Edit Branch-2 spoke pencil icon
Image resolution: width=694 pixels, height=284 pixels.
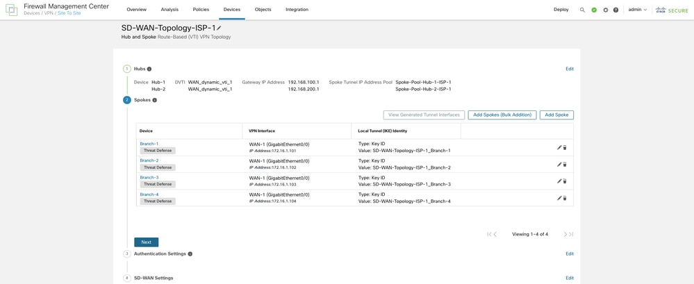click(x=559, y=164)
